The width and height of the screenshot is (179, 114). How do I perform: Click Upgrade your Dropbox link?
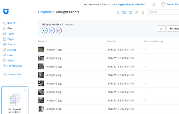pos(132,4)
